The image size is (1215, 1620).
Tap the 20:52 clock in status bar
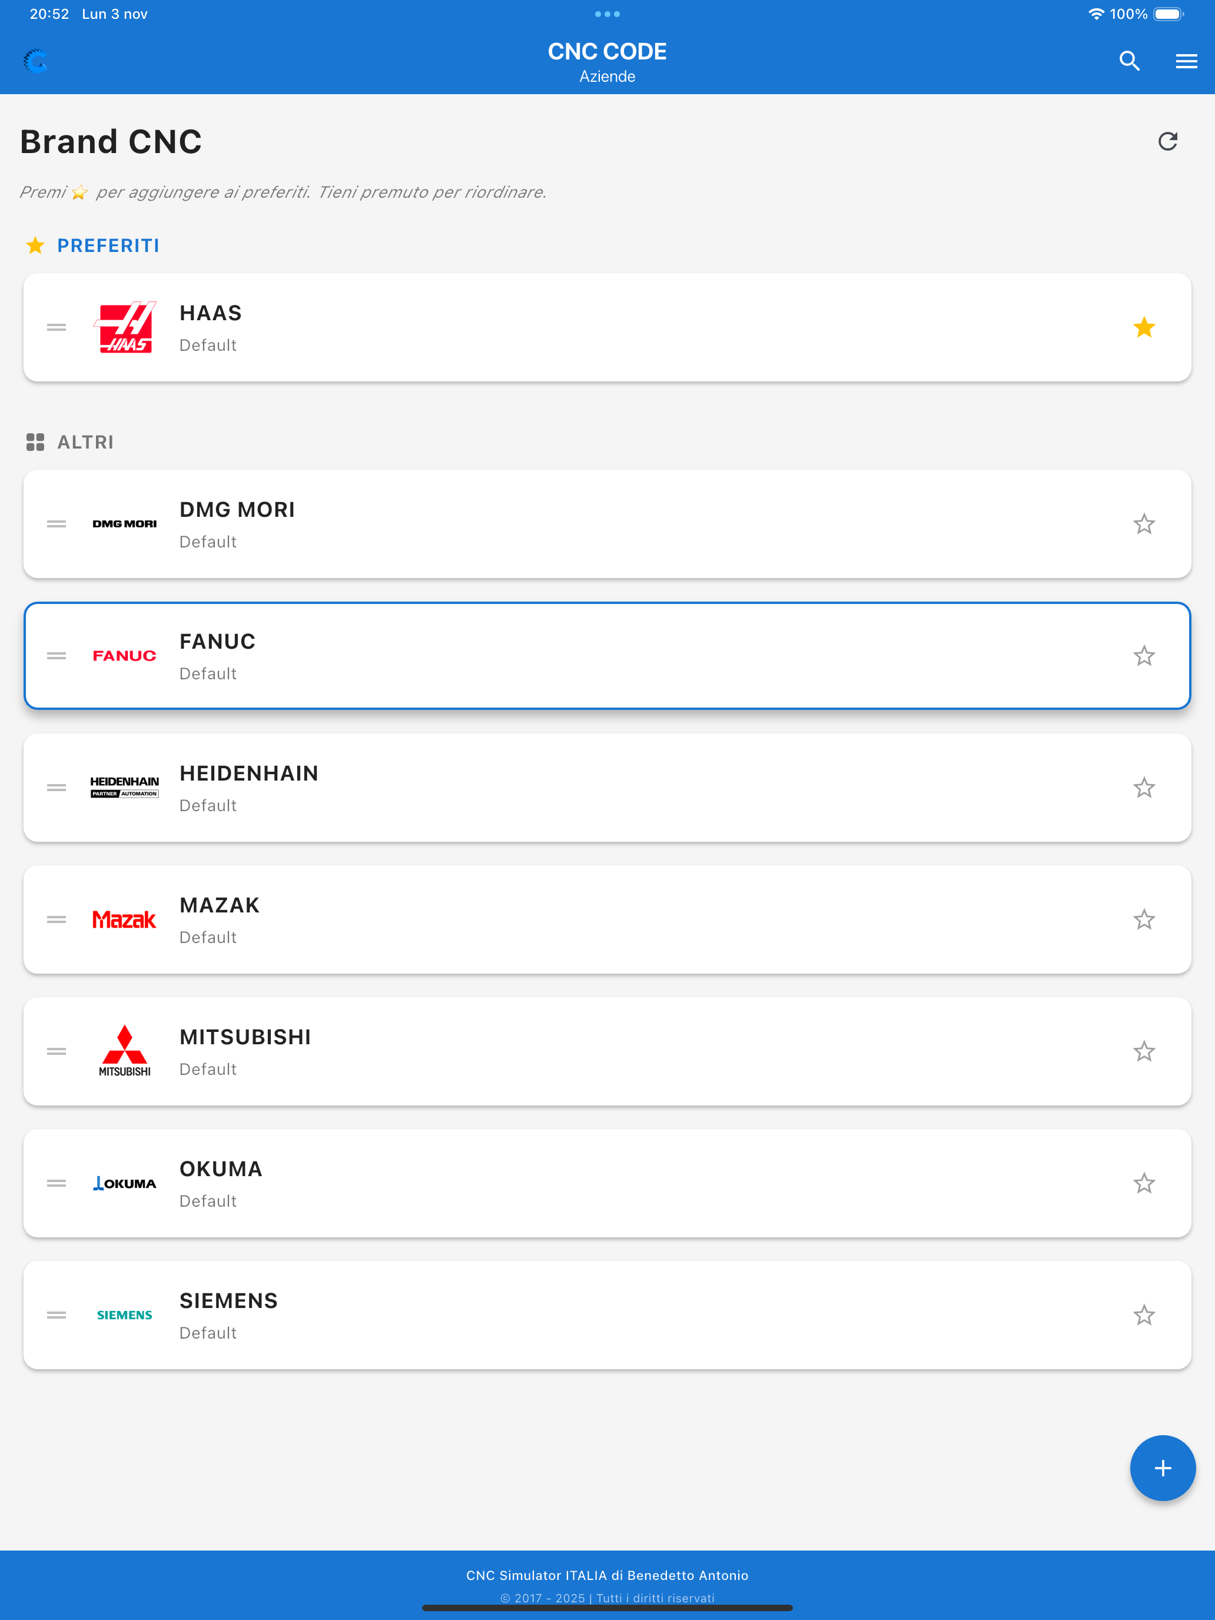(x=49, y=14)
